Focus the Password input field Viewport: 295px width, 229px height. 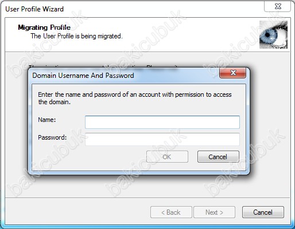click(x=162, y=139)
